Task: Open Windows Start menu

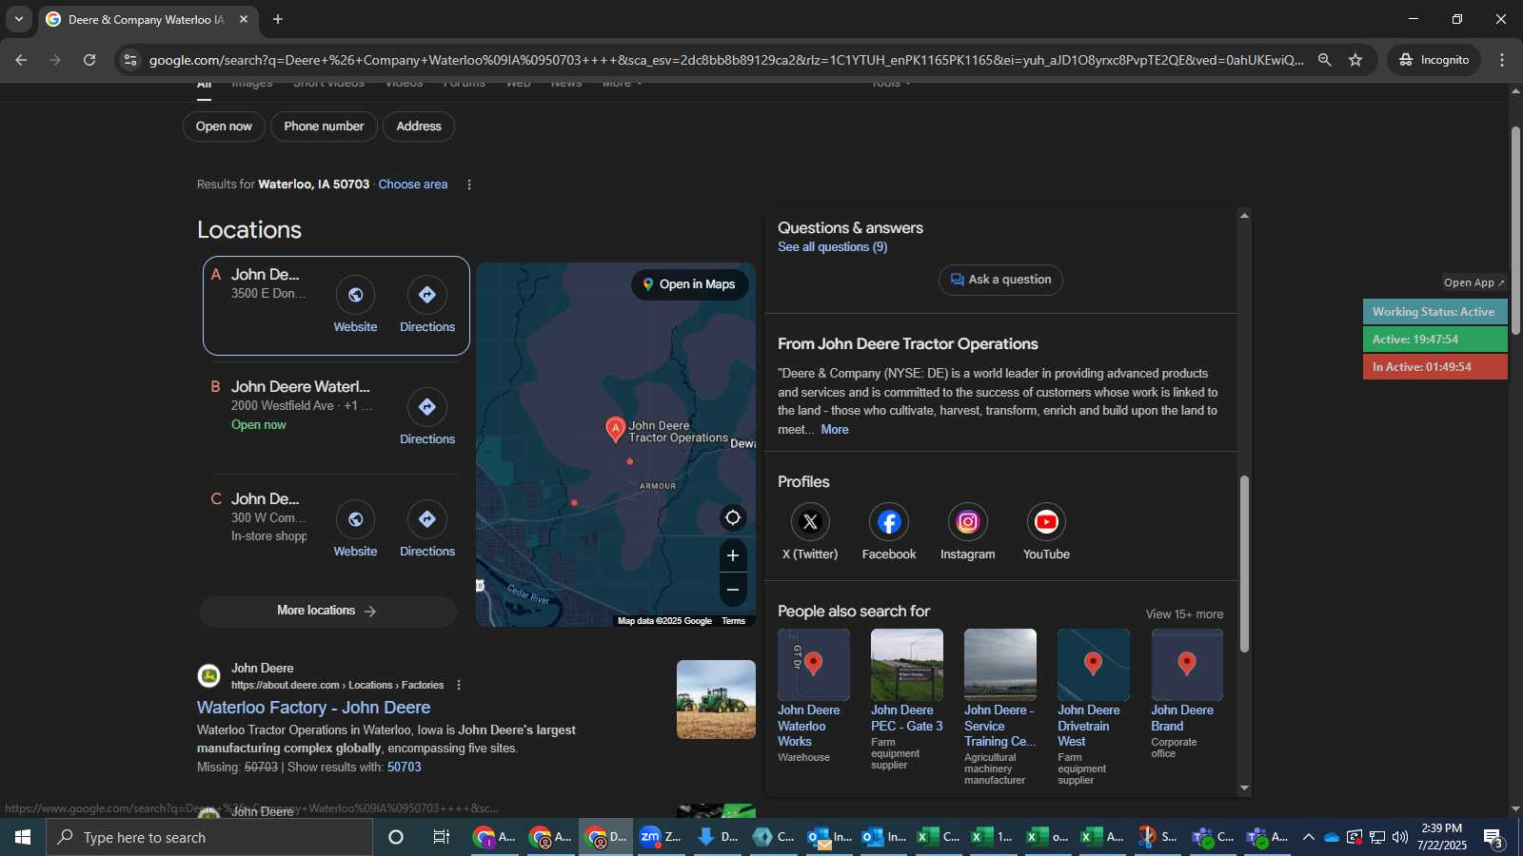Action: (23, 837)
